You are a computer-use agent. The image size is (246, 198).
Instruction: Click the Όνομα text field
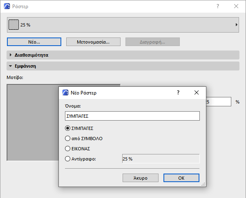[132, 116]
